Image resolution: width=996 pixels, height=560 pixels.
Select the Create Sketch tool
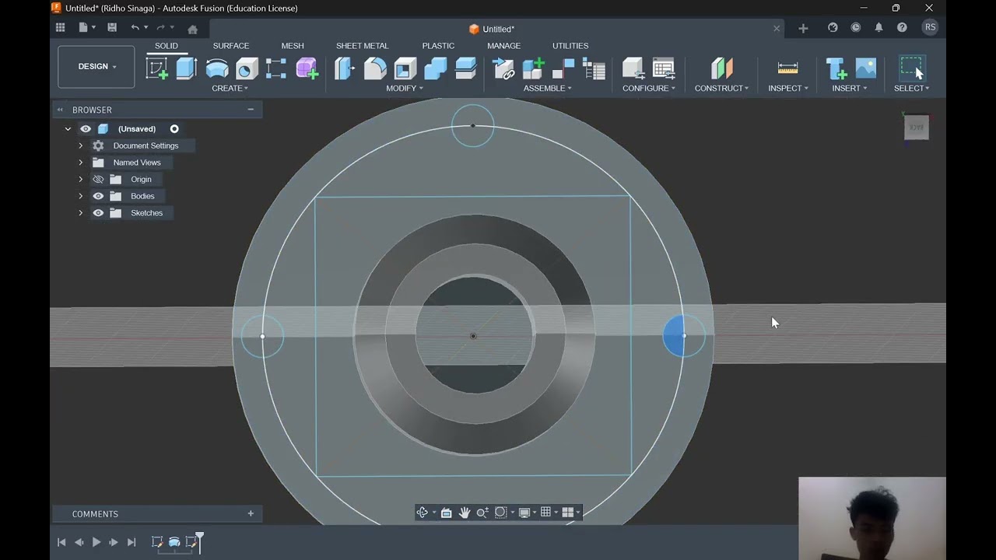click(x=156, y=68)
